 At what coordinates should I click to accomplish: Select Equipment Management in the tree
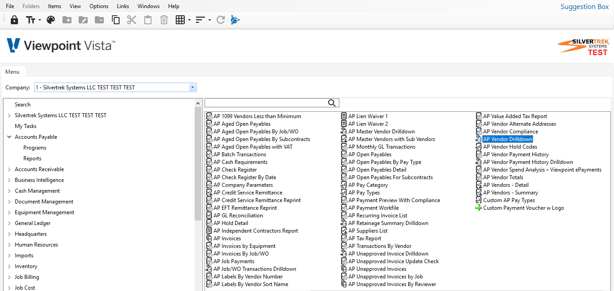click(44, 212)
